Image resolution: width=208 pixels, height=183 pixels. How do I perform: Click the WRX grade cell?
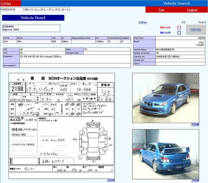pyautogui.click(x=34, y=42)
